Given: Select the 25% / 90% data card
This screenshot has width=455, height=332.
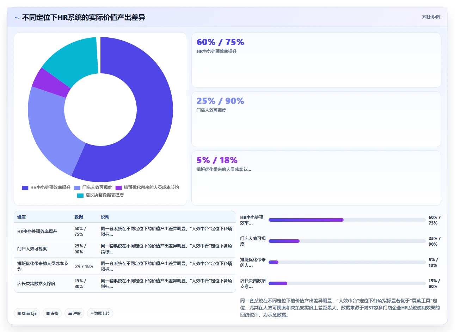Looking at the screenshot, I should (x=316, y=119).
